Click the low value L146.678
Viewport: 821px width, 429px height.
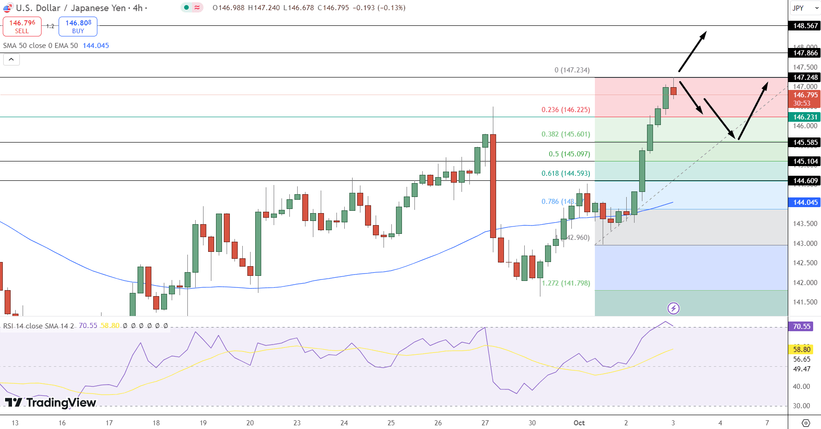click(299, 8)
